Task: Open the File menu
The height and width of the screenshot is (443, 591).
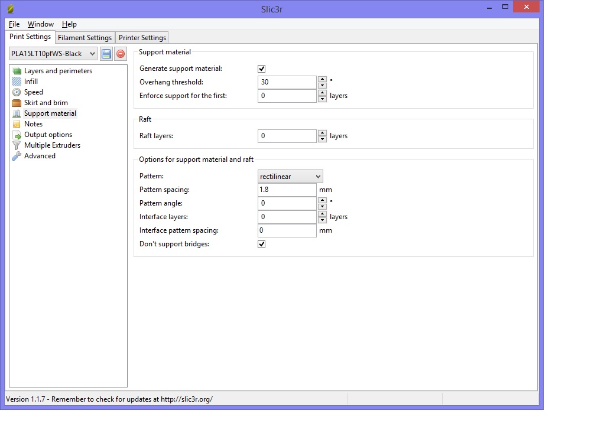Action: (x=14, y=24)
